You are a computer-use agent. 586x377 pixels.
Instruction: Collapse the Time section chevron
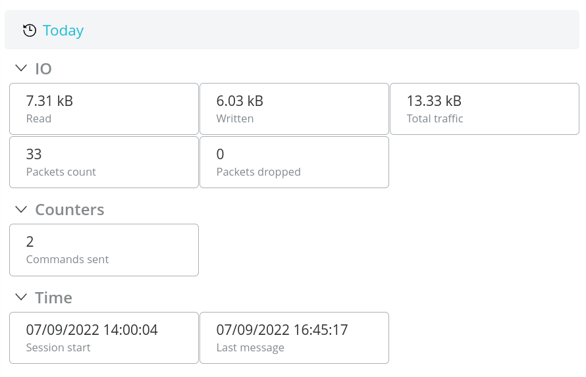click(21, 297)
